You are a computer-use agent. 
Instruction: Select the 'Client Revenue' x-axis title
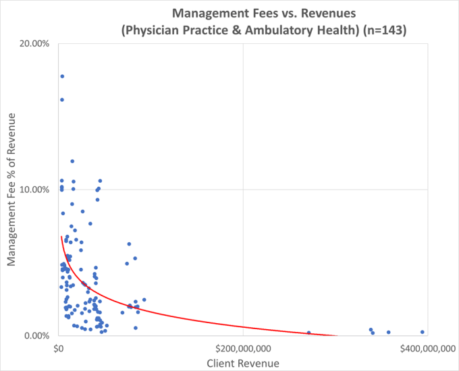[x=244, y=362]
